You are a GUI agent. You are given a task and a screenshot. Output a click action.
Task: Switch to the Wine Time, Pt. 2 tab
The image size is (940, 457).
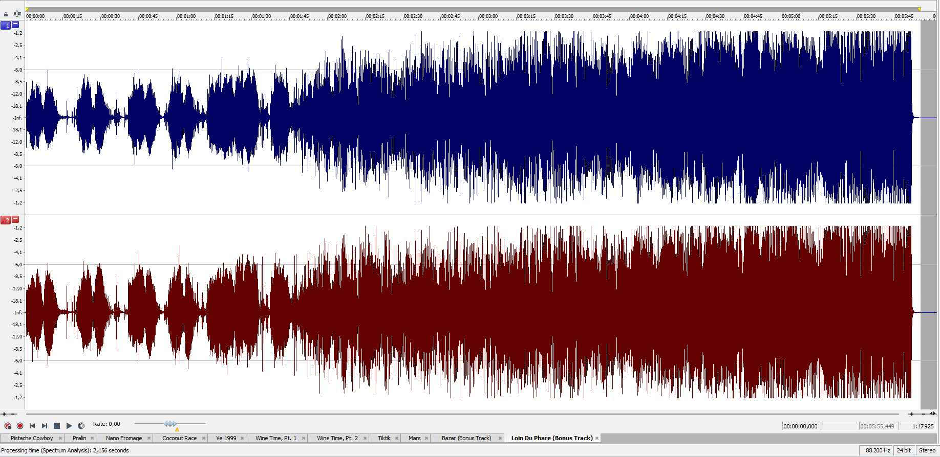337,438
